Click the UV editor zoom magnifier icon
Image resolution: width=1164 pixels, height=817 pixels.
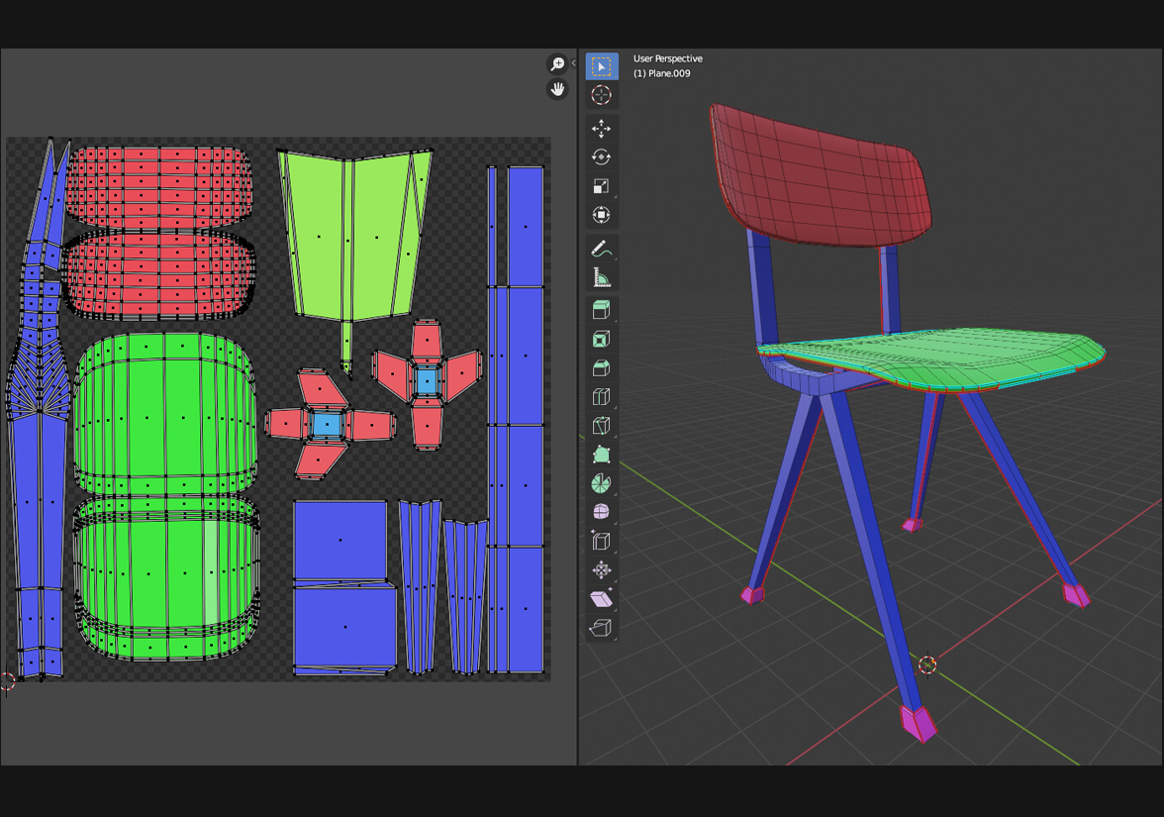tap(557, 64)
